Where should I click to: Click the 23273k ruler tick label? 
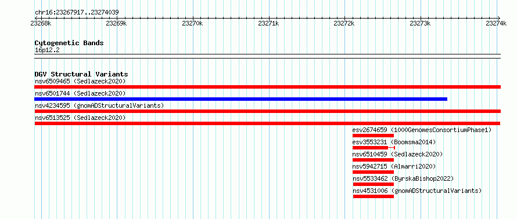pyautogui.click(x=420, y=23)
